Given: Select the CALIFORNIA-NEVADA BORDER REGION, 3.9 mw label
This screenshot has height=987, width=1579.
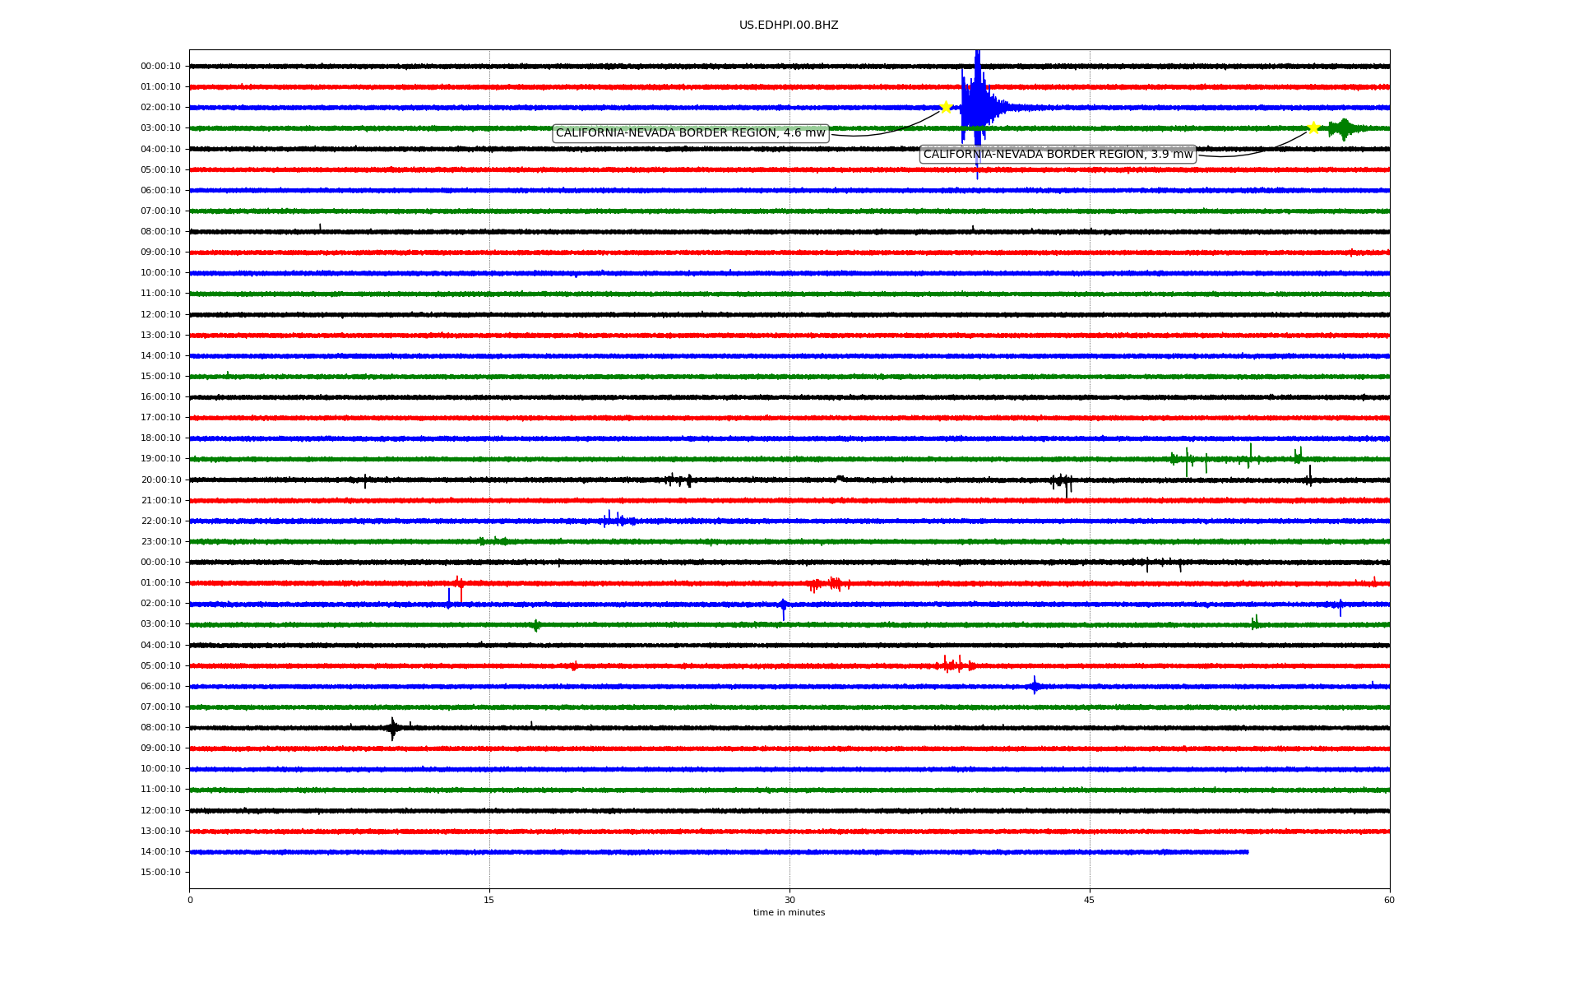Looking at the screenshot, I should tap(1058, 155).
